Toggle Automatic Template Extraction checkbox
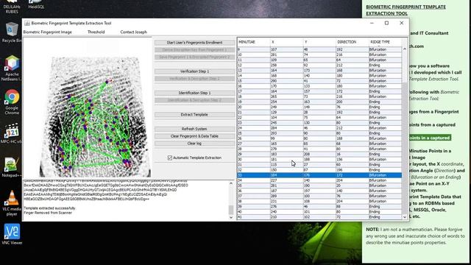The height and width of the screenshot is (265, 471). coord(170,158)
